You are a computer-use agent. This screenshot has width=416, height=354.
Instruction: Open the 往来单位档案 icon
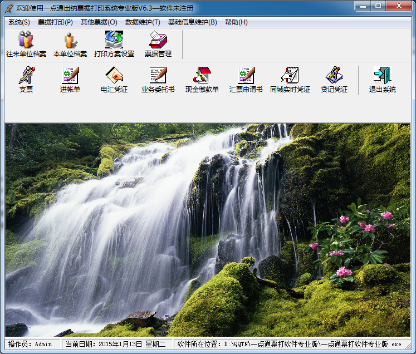click(26, 43)
